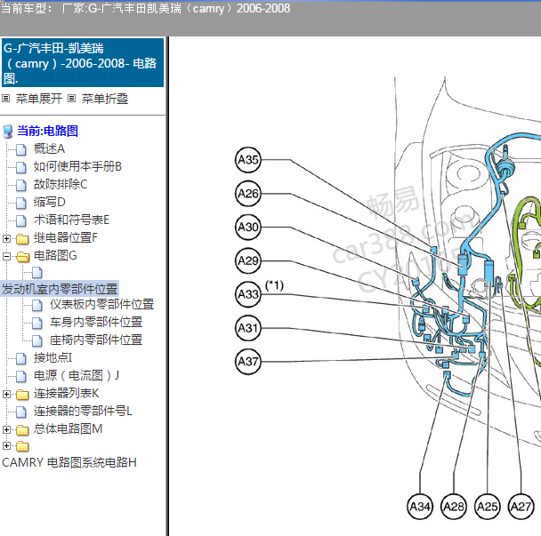Viewport: 541px width, 536px height.
Task: Click the document icon beside 缩写D
Action: 21,203
